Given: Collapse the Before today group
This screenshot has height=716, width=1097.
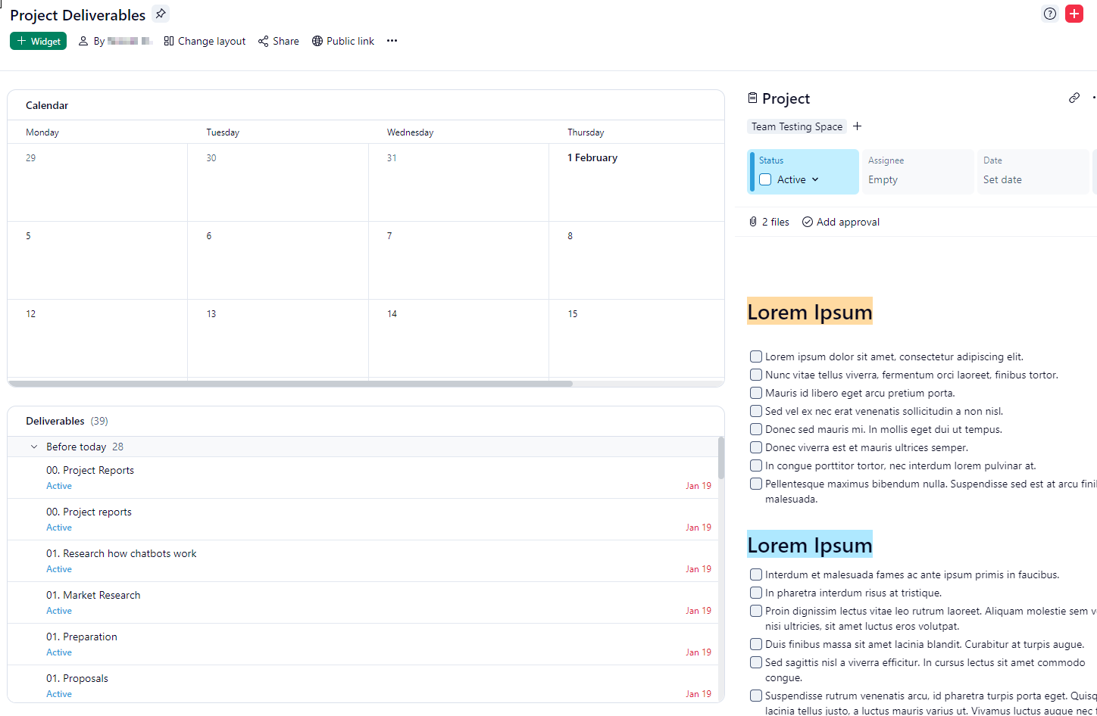Looking at the screenshot, I should click(34, 447).
